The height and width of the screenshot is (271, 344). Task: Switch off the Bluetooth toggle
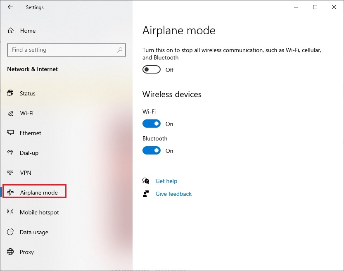coord(152,151)
